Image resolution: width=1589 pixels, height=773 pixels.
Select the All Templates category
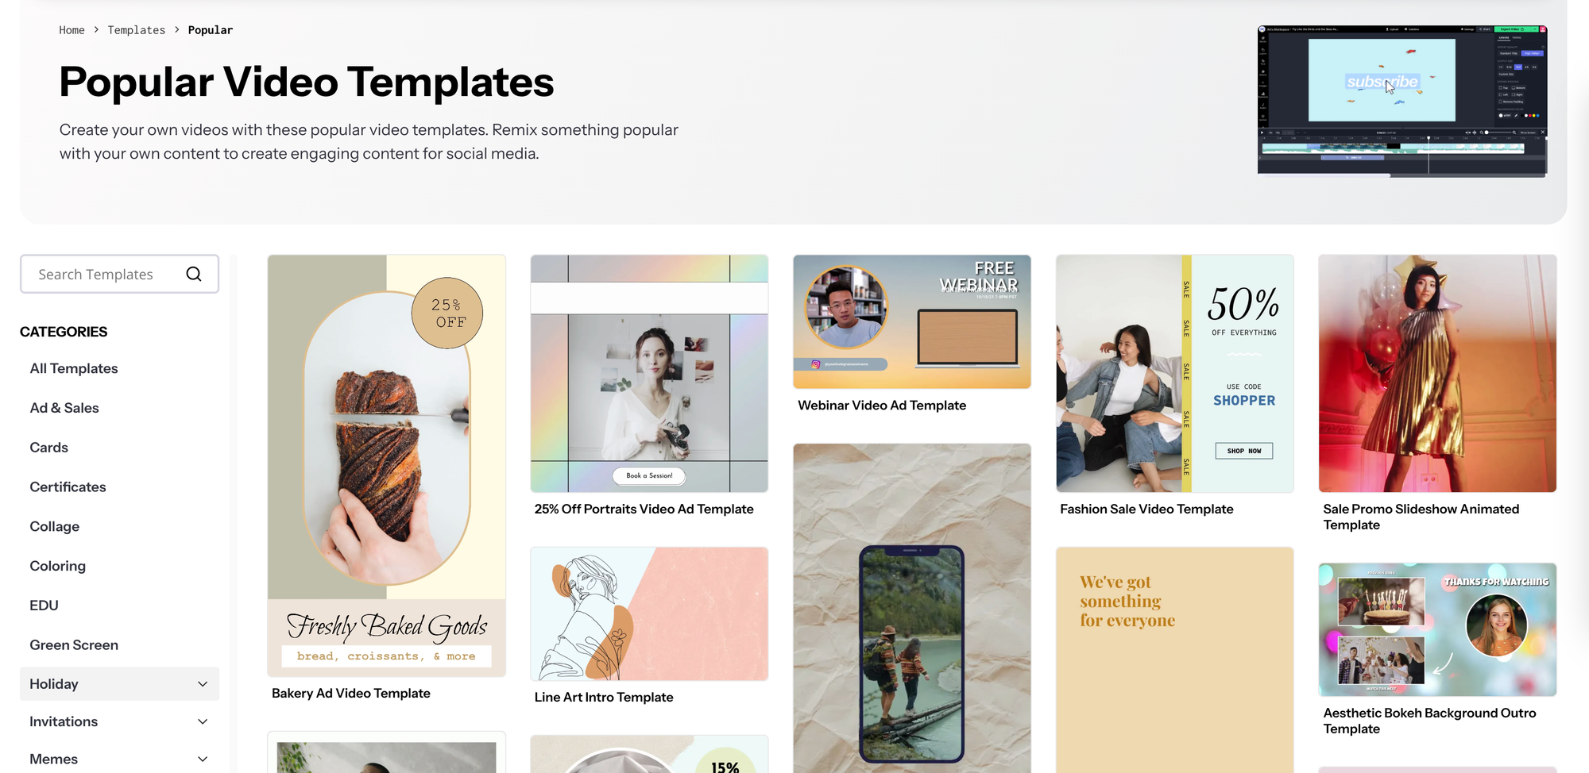tap(74, 368)
